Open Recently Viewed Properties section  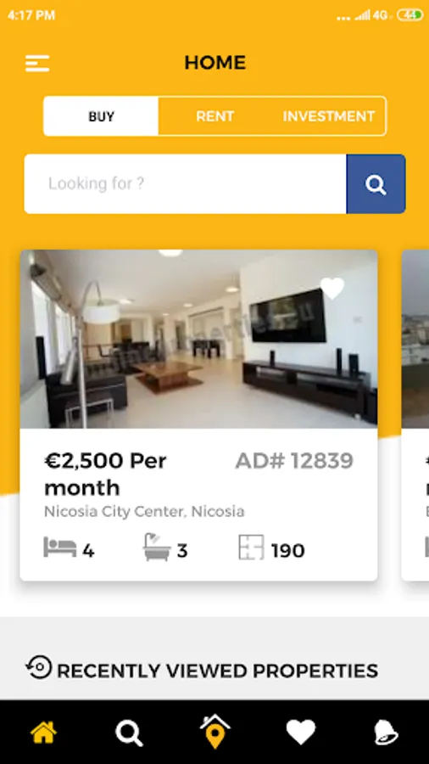pos(202,670)
